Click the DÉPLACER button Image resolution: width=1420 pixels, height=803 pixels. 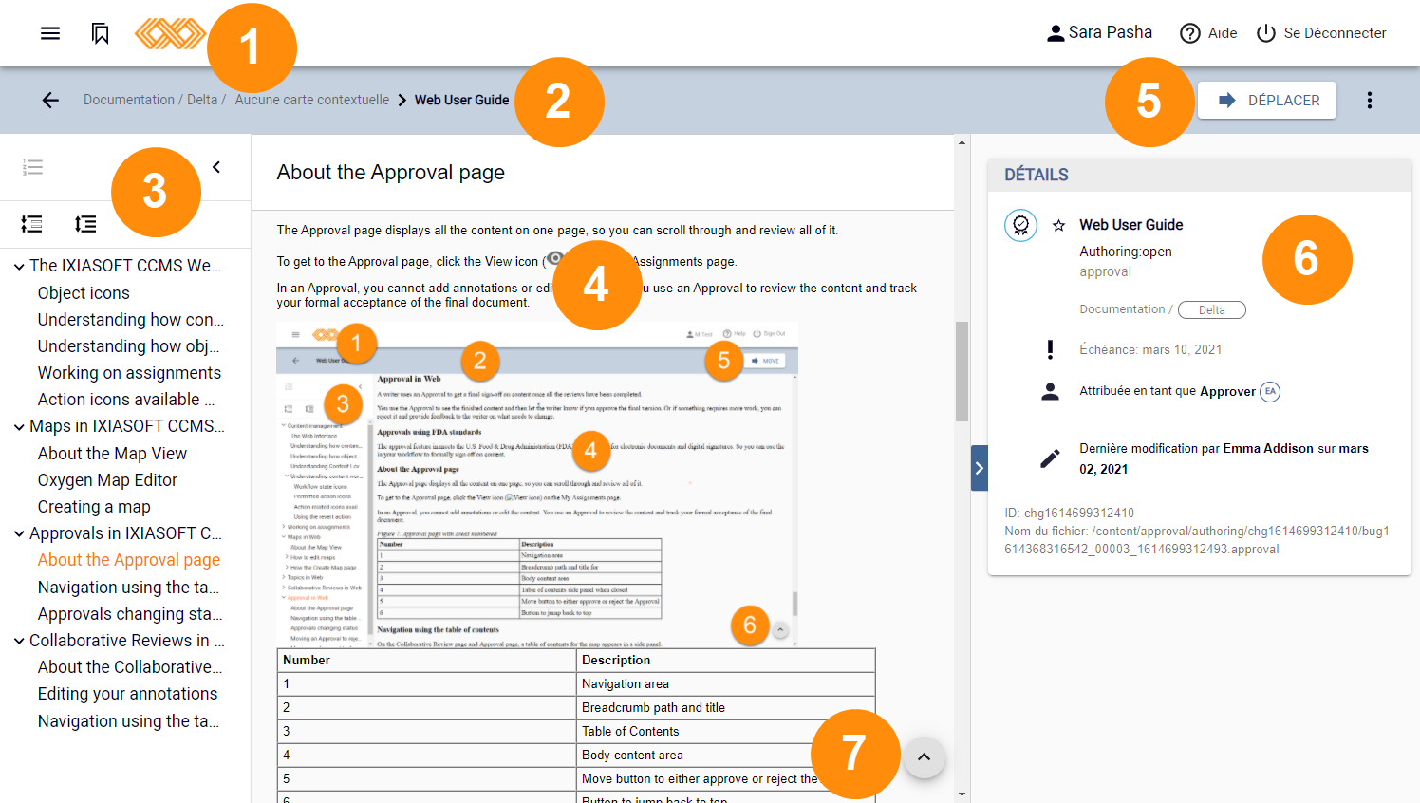1267,100
